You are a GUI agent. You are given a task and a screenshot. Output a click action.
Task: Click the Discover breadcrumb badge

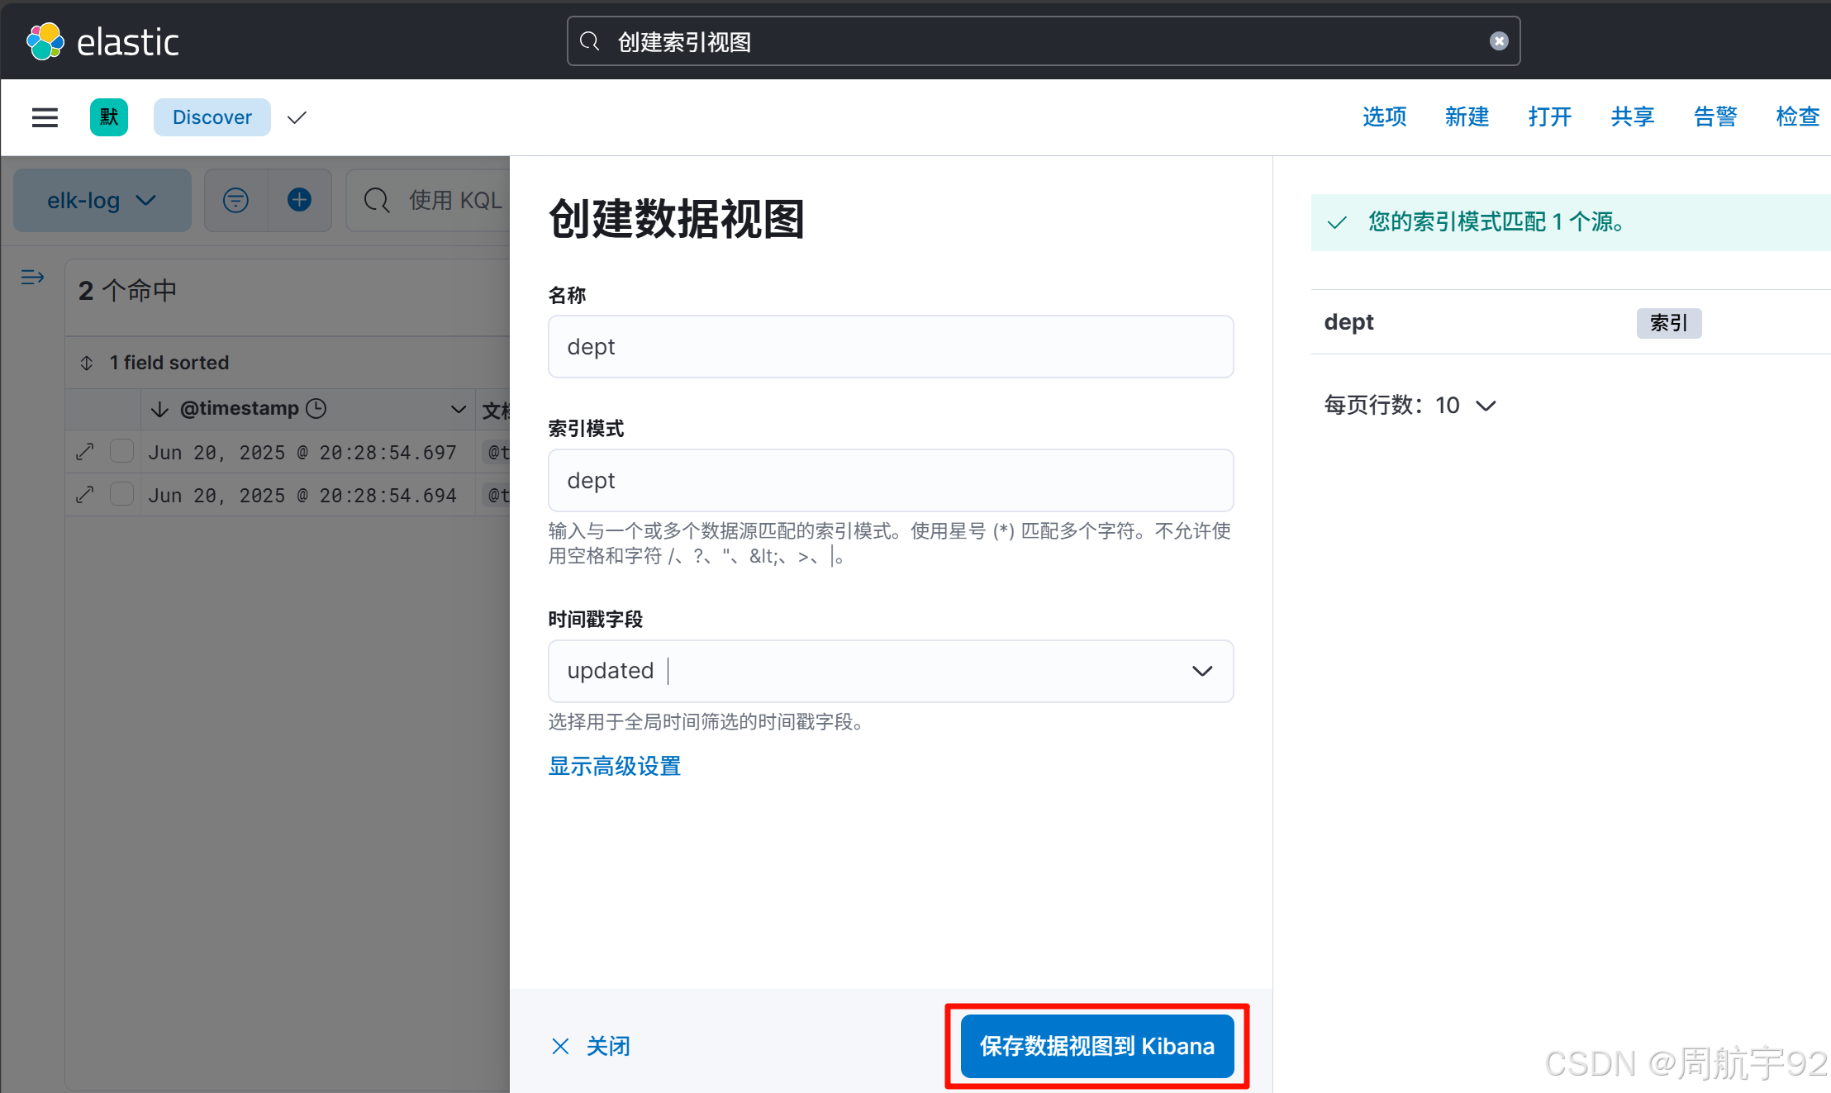[212, 117]
